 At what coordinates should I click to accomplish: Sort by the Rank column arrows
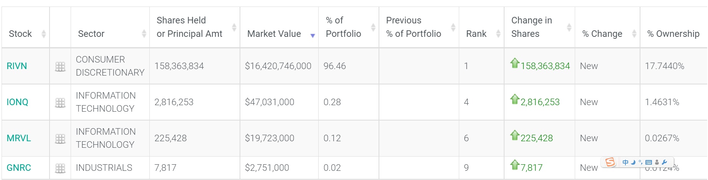point(498,34)
